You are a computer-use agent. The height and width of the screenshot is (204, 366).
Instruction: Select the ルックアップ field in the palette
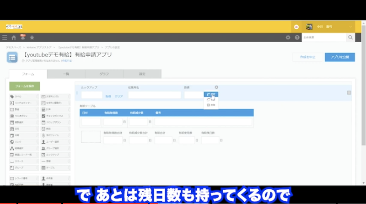point(55,155)
